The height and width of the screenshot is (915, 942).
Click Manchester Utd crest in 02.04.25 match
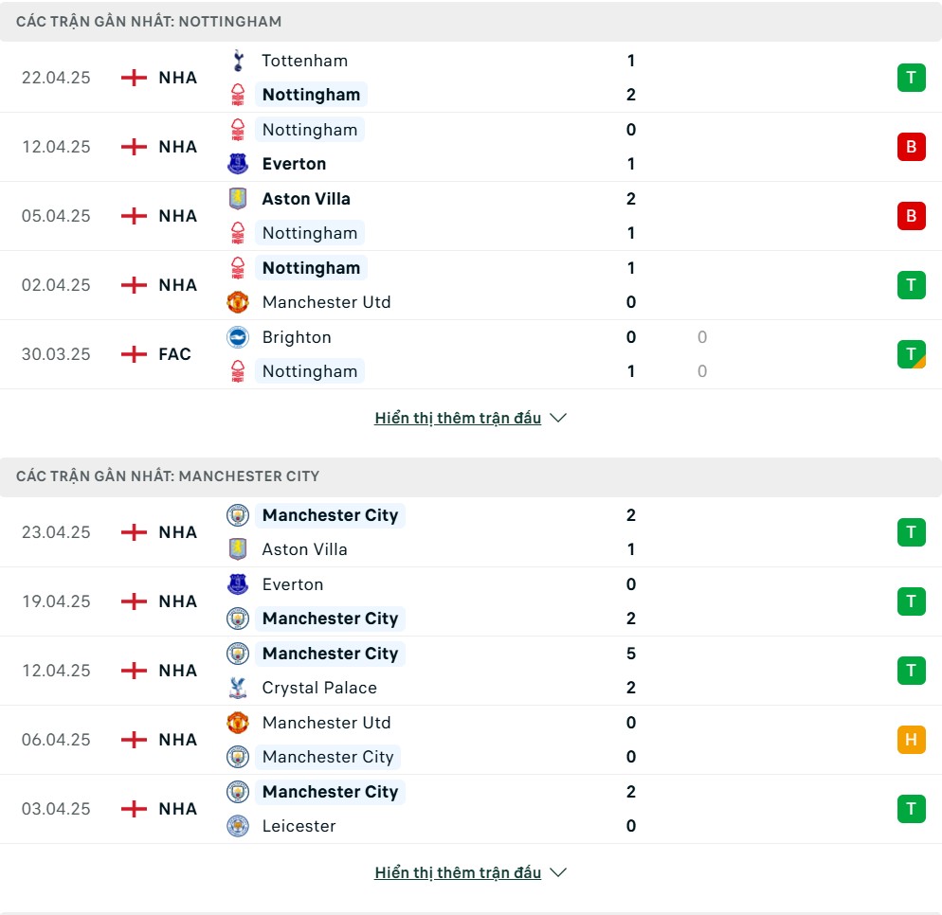pyautogui.click(x=238, y=302)
